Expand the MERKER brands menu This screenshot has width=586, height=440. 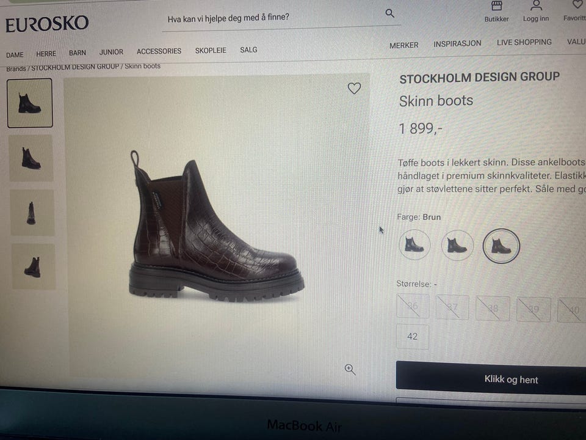[404, 45]
